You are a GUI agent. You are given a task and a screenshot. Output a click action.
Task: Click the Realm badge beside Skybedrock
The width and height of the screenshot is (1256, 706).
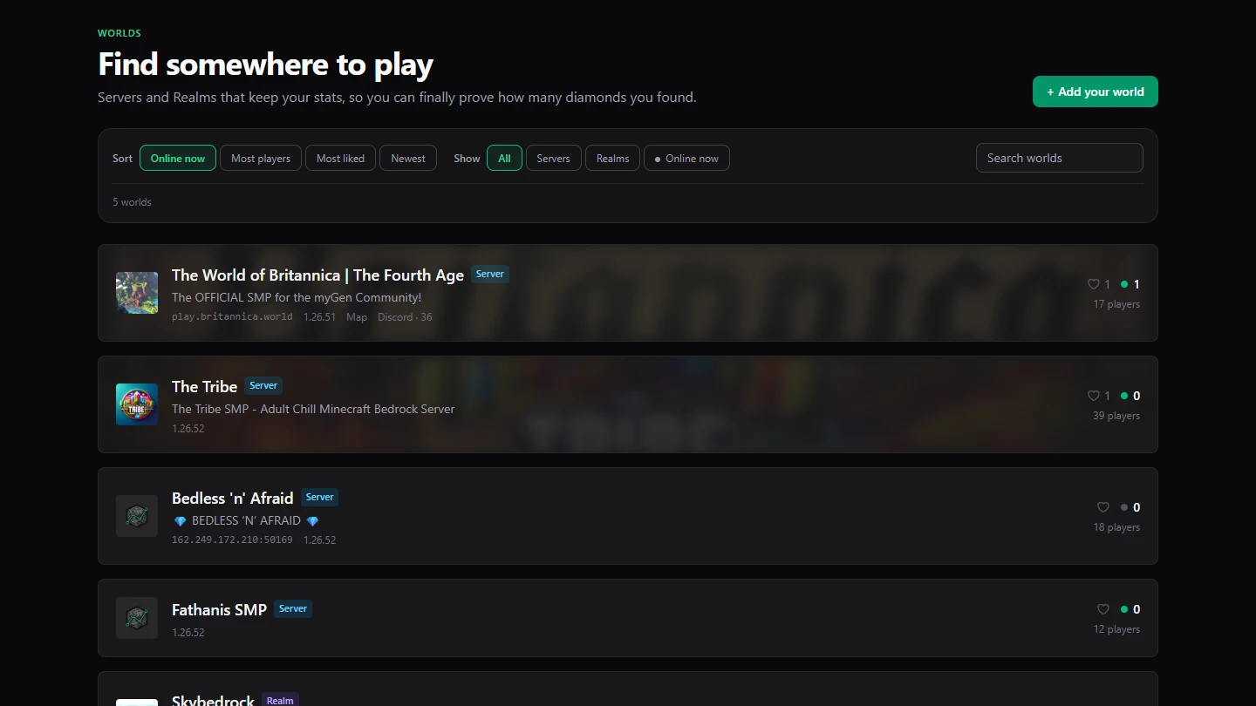click(x=280, y=700)
